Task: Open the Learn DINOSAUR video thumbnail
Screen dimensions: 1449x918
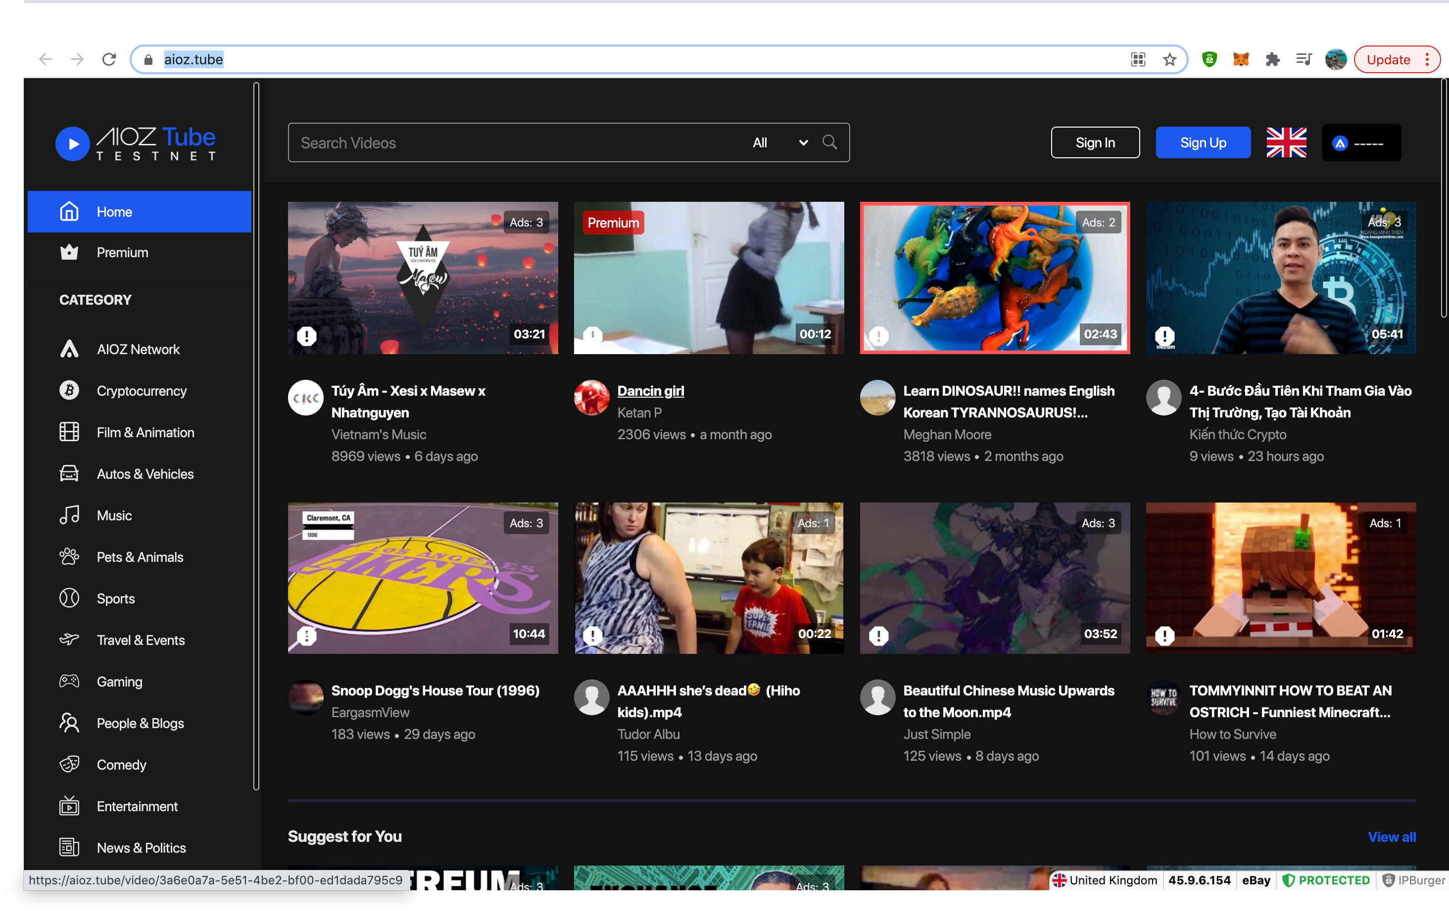Action: click(x=994, y=278)
